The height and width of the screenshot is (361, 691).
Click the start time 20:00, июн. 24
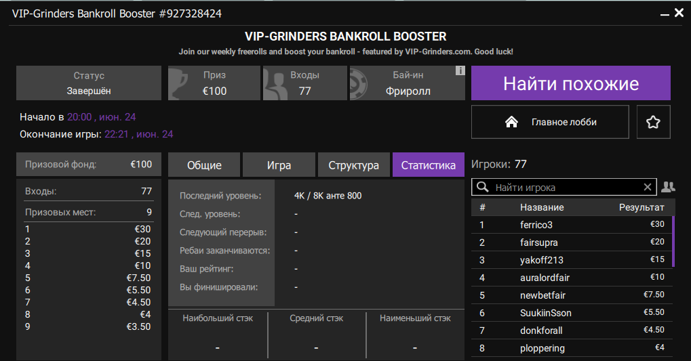coord(101,117)
